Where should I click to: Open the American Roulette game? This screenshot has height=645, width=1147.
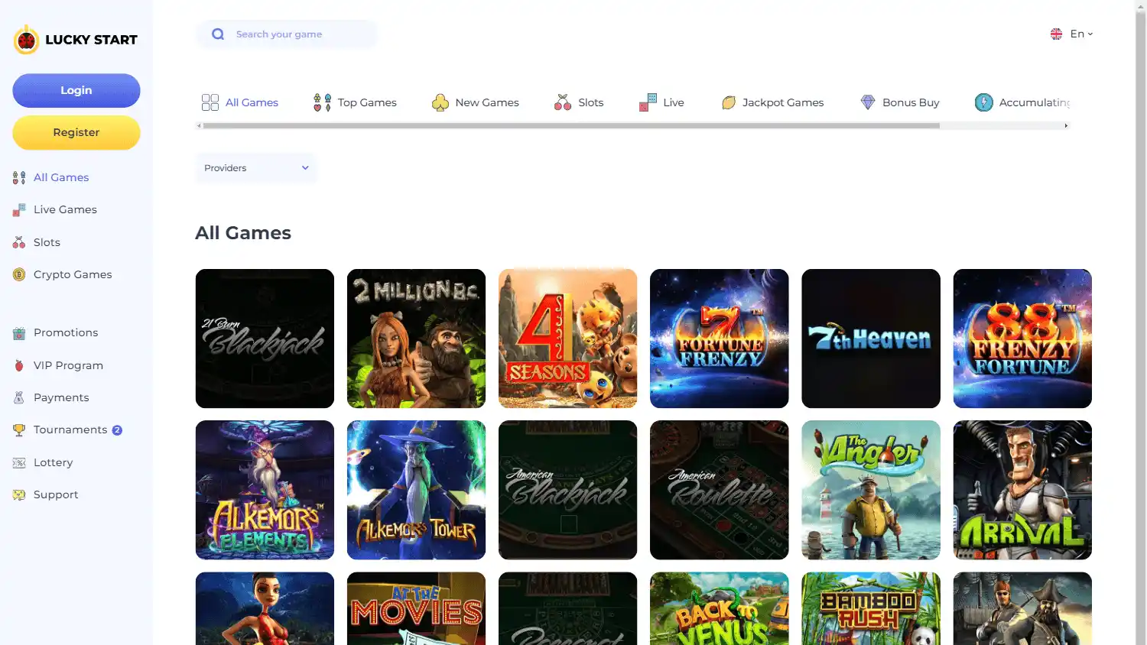point(719,490)
